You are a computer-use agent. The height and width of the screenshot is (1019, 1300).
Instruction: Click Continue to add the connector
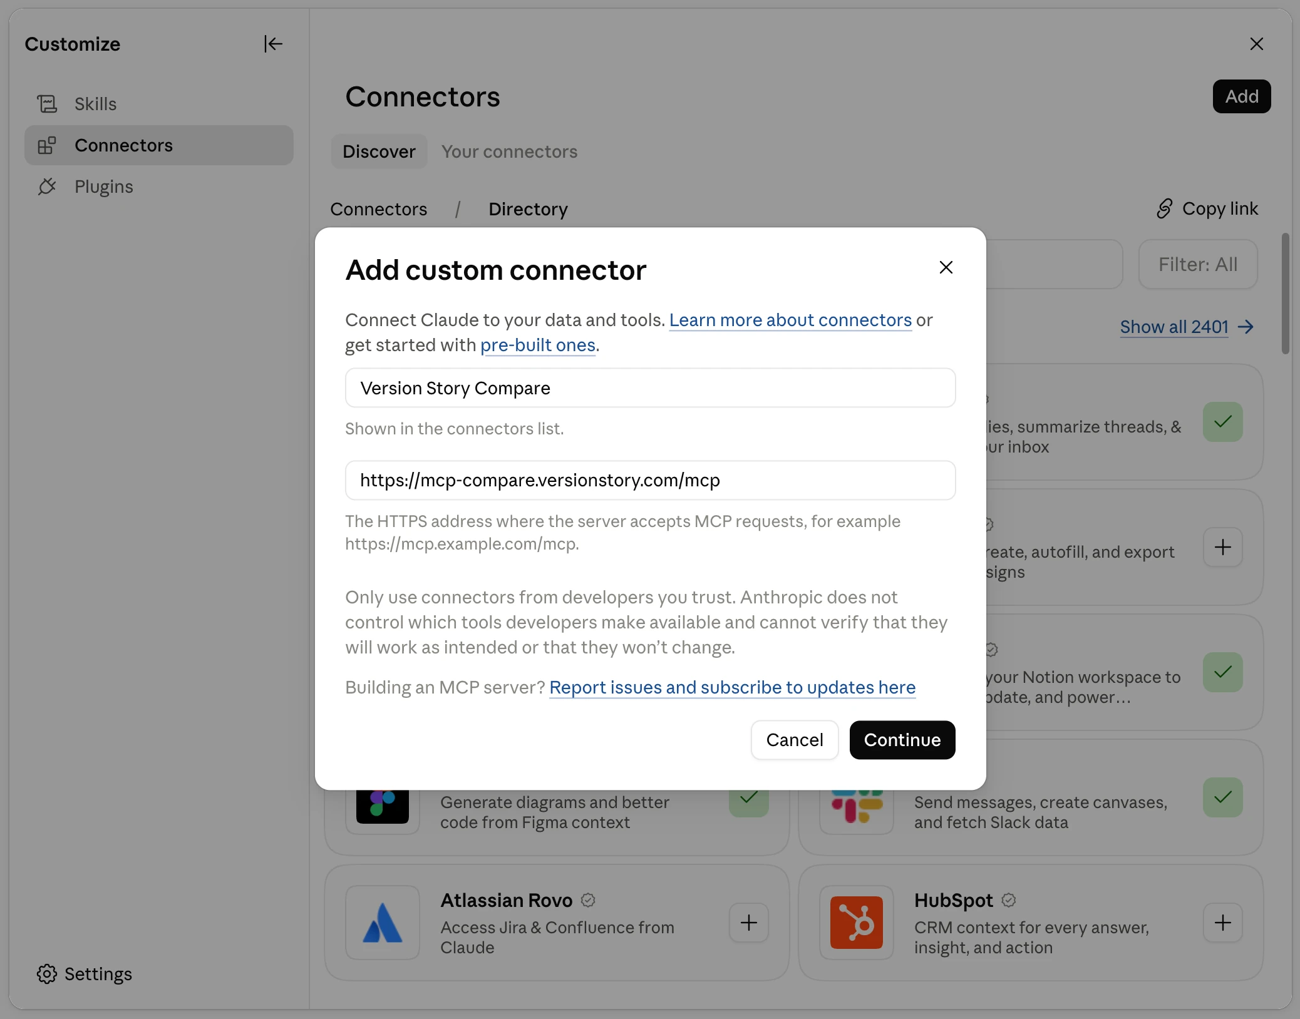point(902,740)
